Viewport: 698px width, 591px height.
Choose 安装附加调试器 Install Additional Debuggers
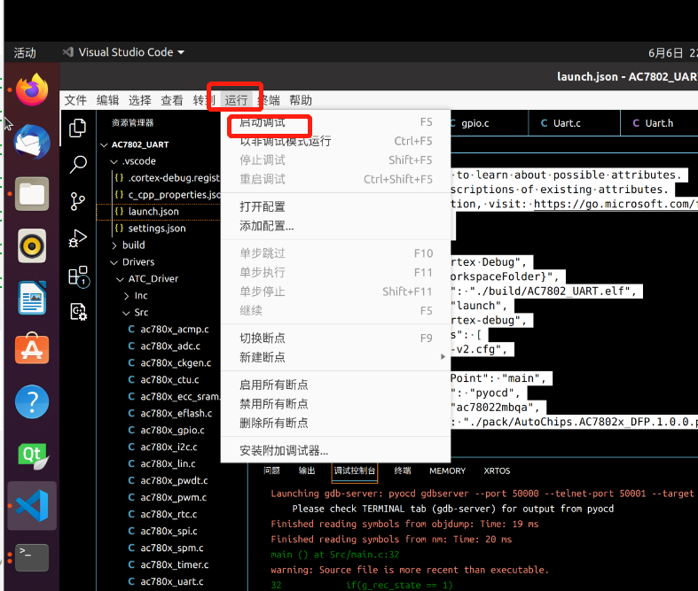pos(335,450)
